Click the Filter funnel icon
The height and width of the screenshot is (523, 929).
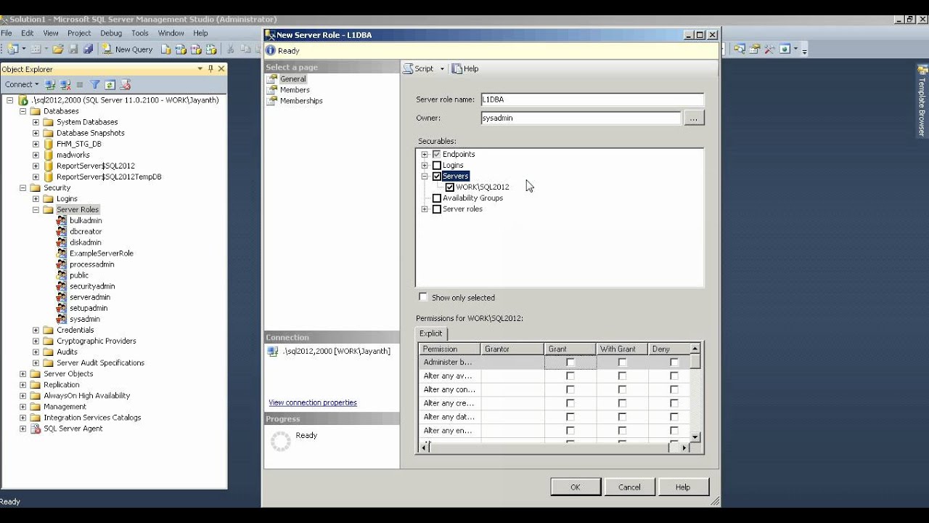click(x=95, y=85)
